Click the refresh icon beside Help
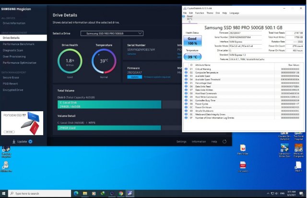Screen dimensions: 307x198 pyautogui.click(x=224, y=142)
